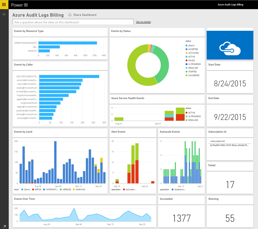Click the SUCCEEDED status legend swatch
The width and height of the screenshot is (258, 229).
tap(186, 75)
